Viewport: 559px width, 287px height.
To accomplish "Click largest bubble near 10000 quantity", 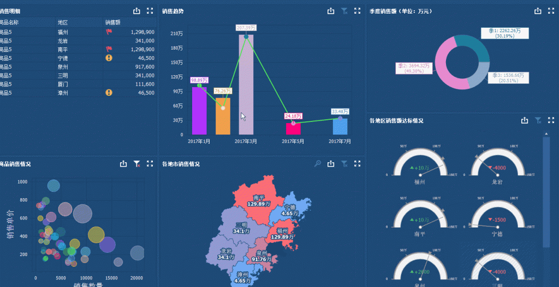I will point(83,213).
